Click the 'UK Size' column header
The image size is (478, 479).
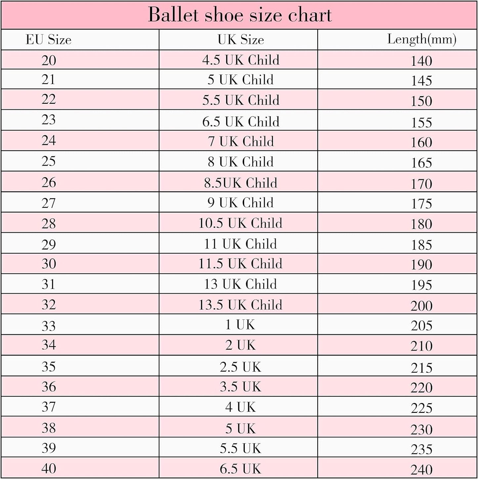[240, 40]
